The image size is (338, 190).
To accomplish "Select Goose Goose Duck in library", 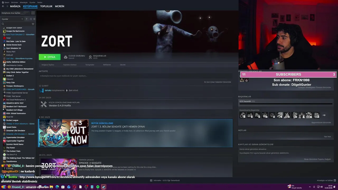I will [14, 45].
